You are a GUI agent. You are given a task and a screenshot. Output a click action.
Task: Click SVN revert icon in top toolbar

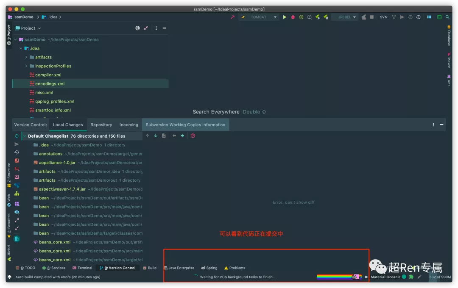click(x=418, y=17)
